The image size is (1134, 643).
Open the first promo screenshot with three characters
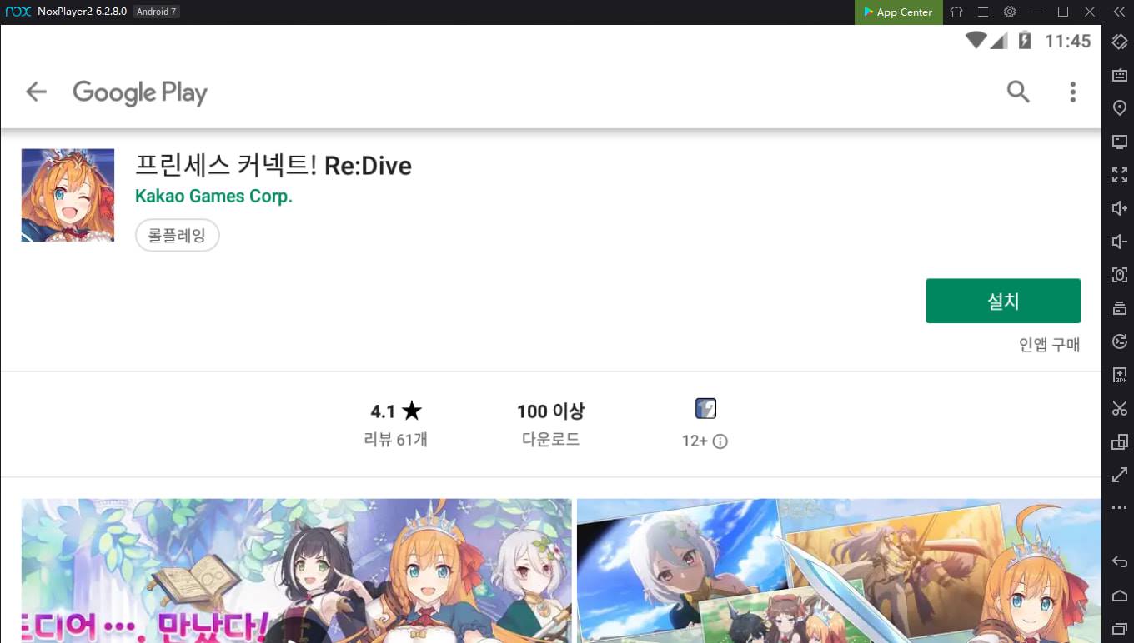tap(297, 571)
